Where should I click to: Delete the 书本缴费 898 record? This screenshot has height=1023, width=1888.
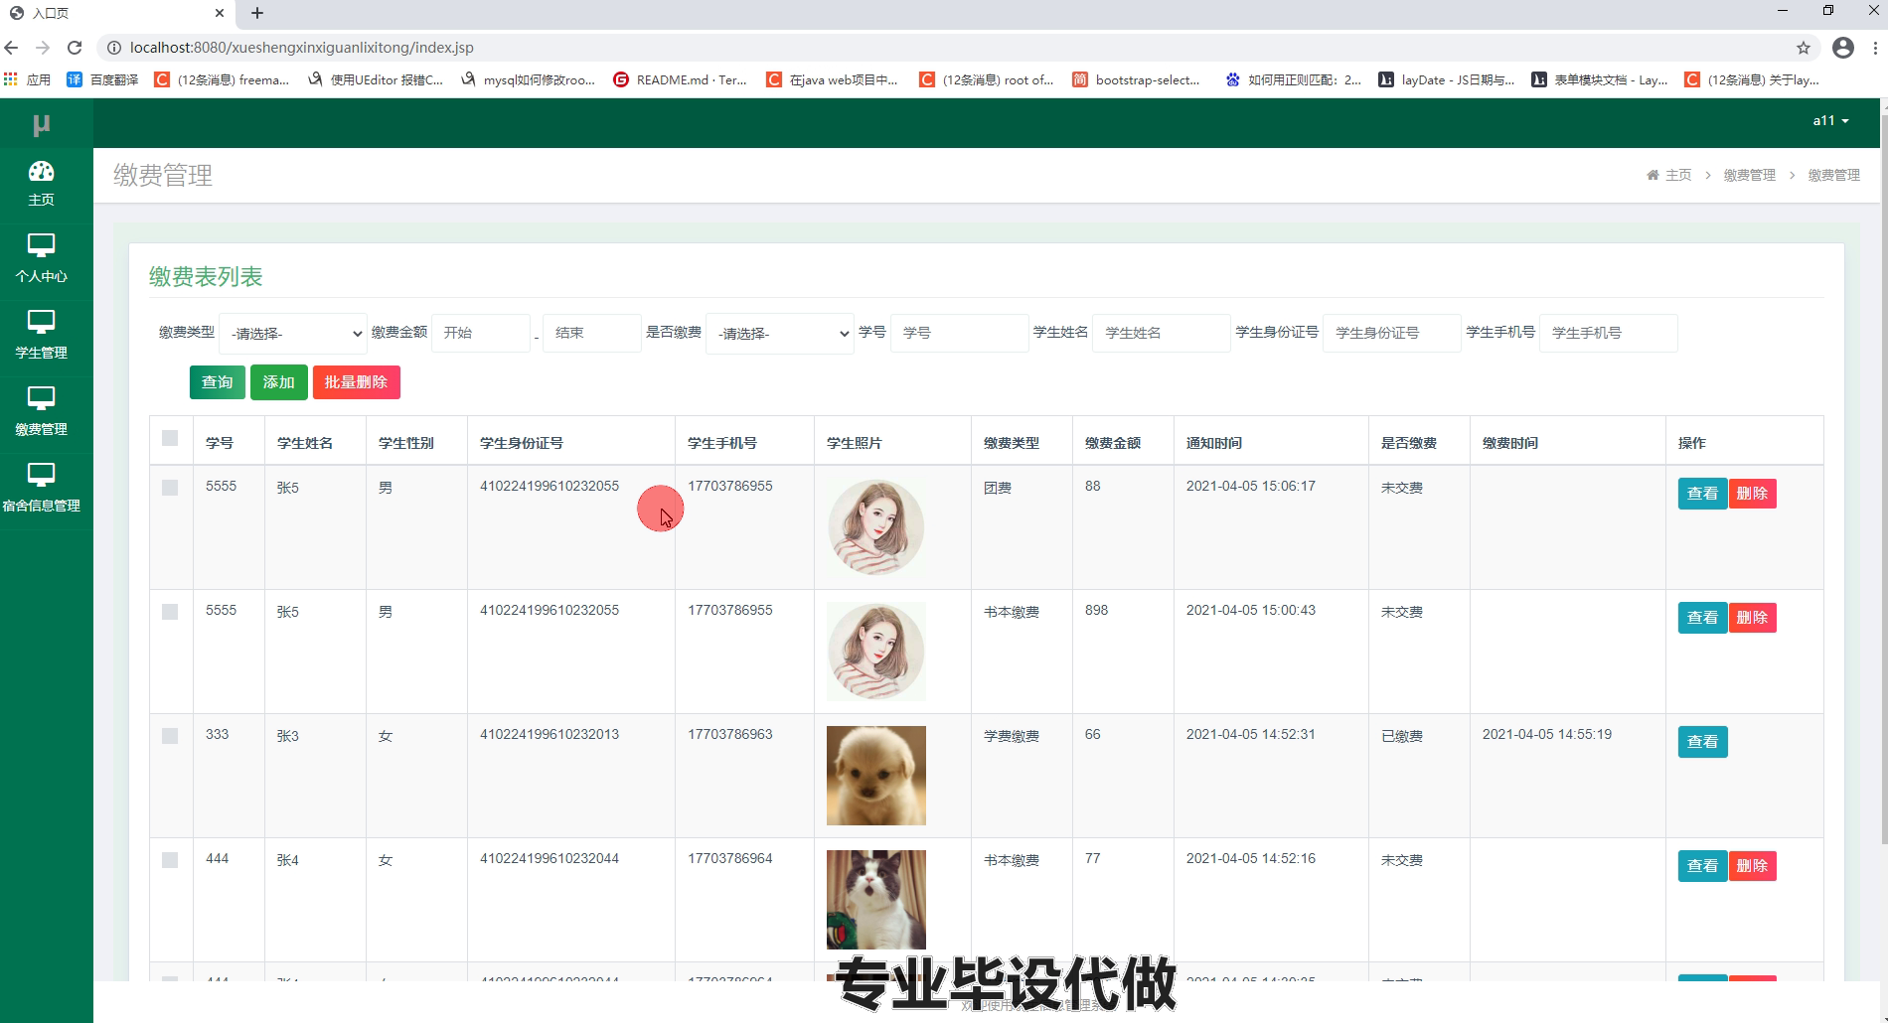coord(1752,618)
